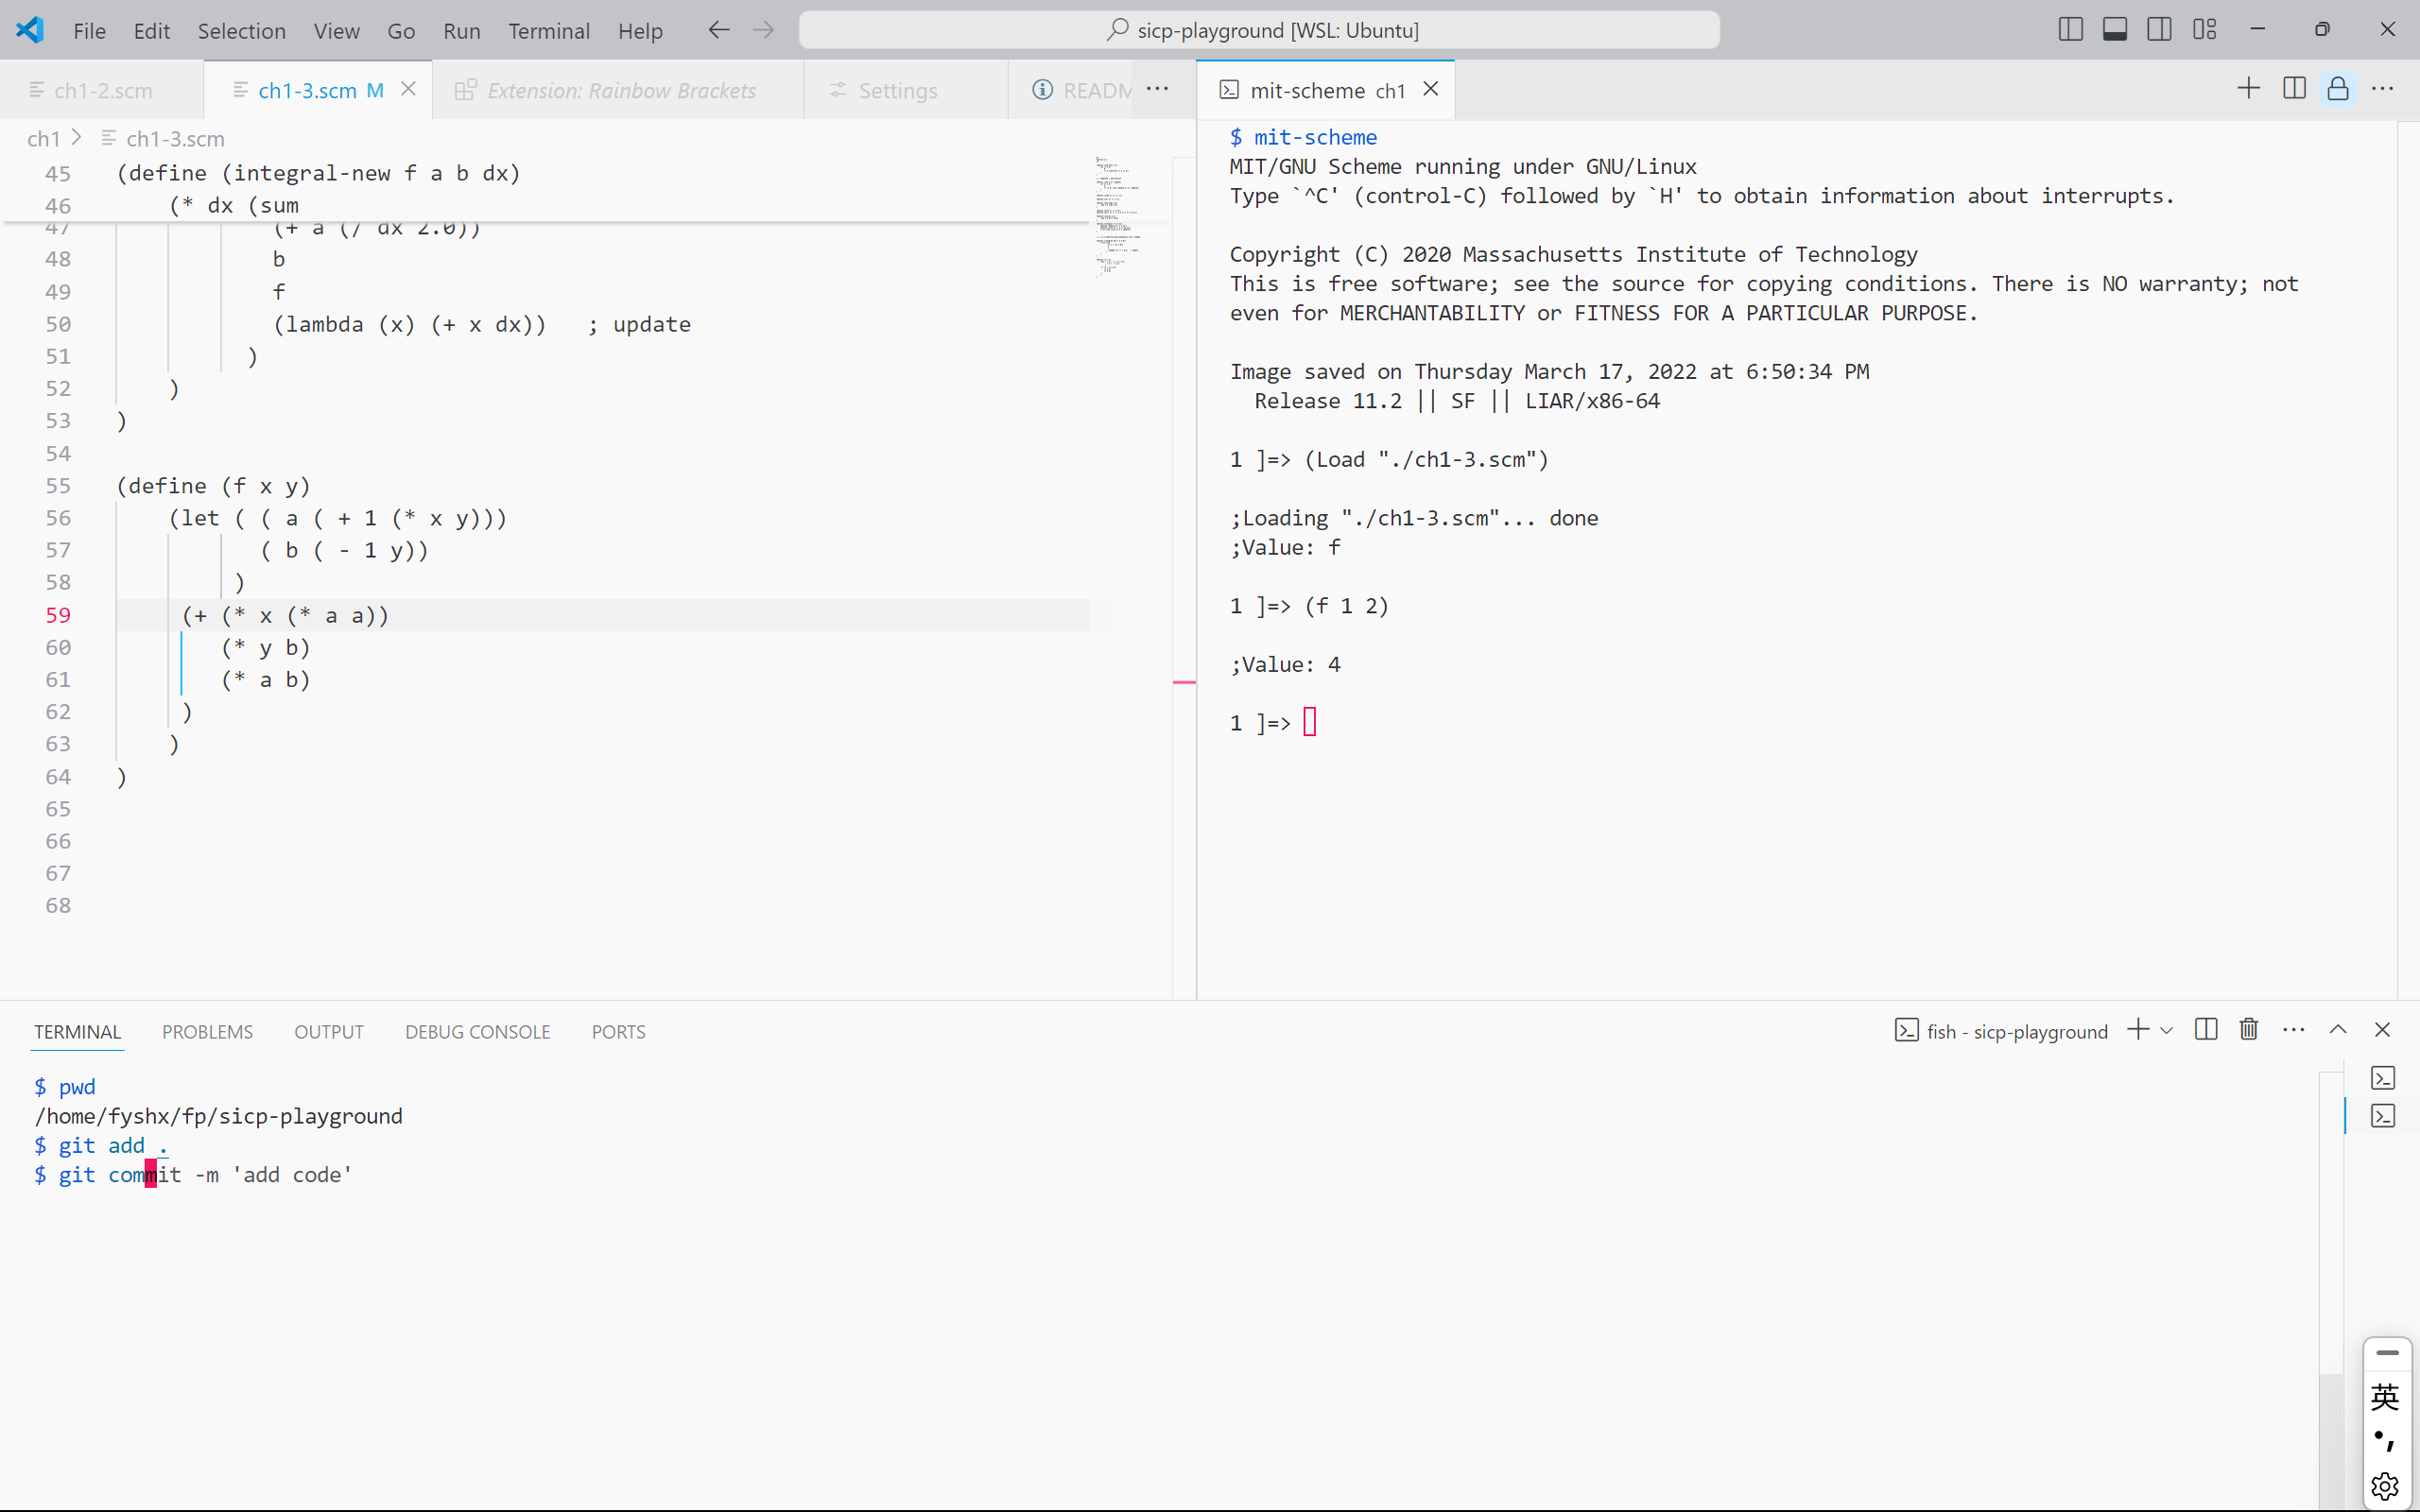Image resolution: width=2420 pixels, height=1512 pixels.
Task: Switch input language via the 英 indicator
Action: (x=2385, y=1397)
